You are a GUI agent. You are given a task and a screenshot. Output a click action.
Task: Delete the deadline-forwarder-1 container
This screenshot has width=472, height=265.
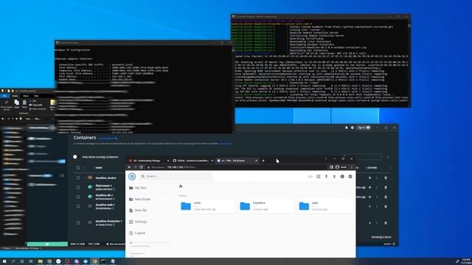pyautogui.click(x=386, y=223)
